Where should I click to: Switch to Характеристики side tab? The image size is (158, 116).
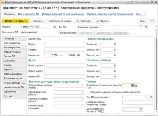(15, 47)
